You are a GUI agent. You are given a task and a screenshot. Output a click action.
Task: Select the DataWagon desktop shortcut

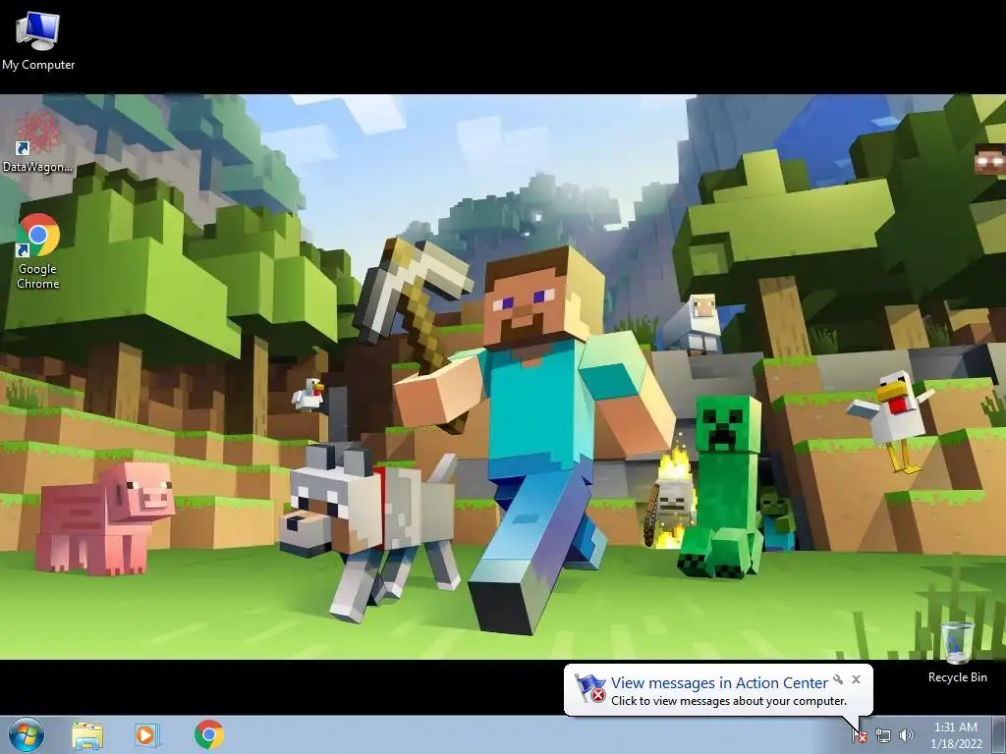[x=38, y=142]
